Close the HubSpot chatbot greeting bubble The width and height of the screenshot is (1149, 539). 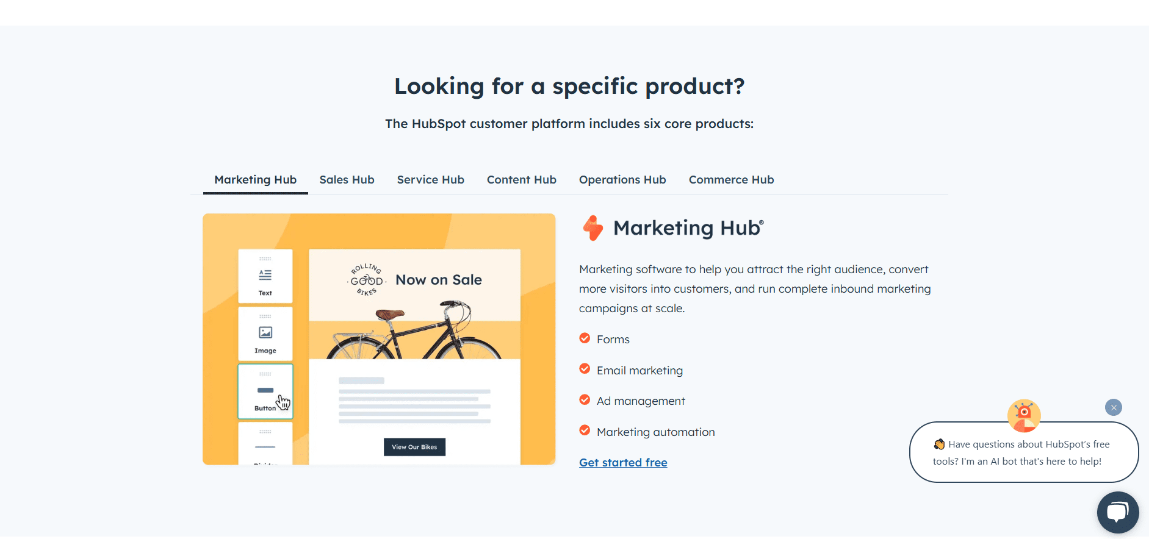tap(1113, 407)
